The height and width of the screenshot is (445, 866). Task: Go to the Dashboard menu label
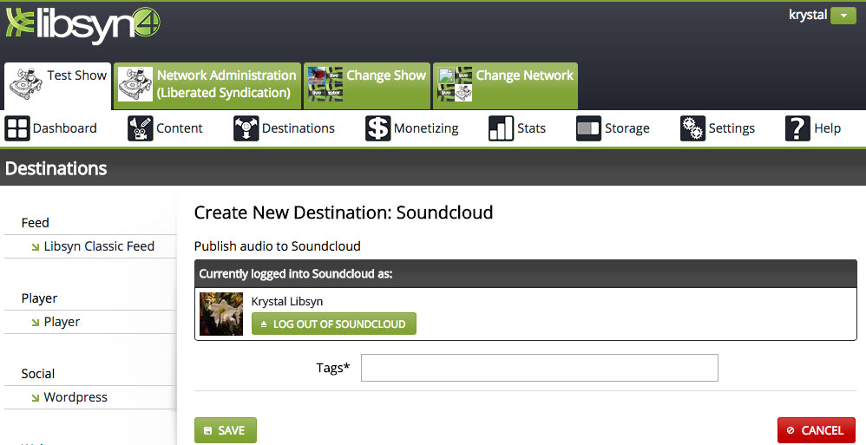64,128
